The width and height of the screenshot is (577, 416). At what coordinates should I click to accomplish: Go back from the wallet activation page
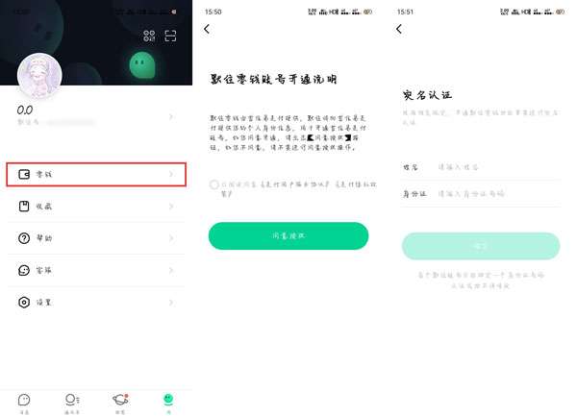point(207,29)
